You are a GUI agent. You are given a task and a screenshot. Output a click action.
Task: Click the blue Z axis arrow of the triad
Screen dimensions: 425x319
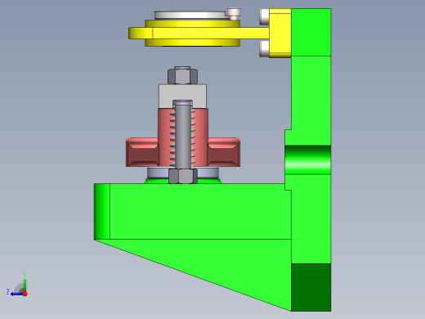pos(16,294)
